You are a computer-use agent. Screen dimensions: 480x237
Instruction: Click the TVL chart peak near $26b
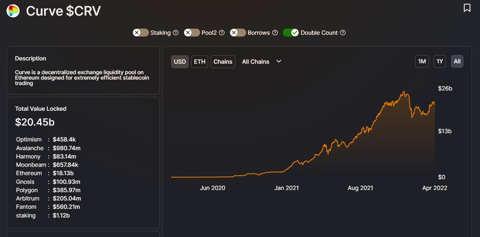click(x=404, y=92)
